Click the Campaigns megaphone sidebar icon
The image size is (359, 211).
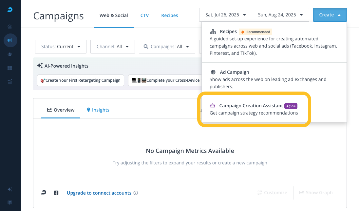coord(10,40)
